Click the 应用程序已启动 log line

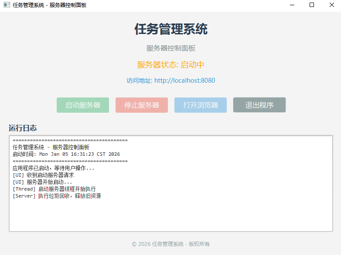tap(53, 168)
